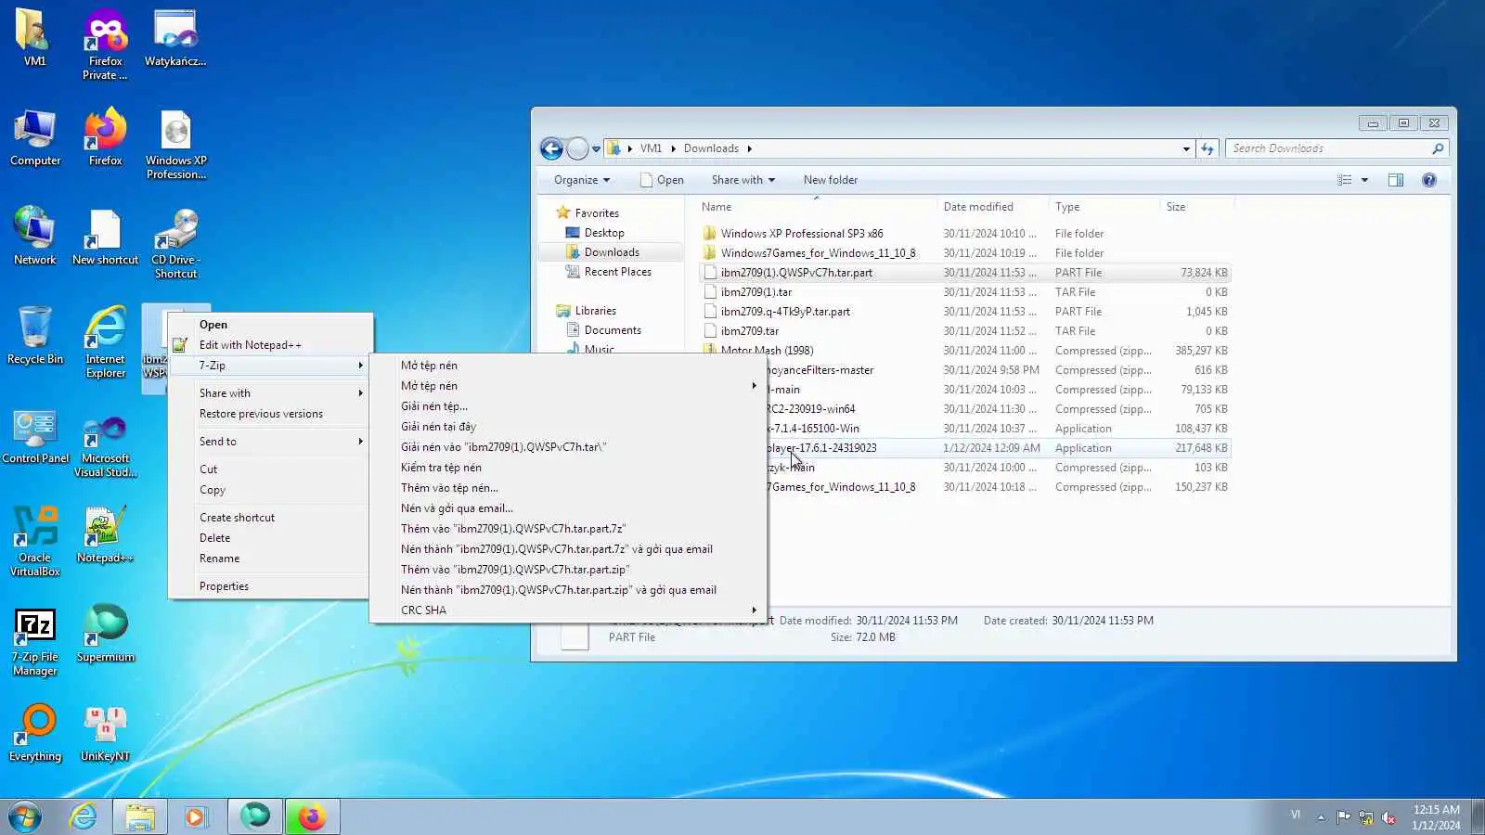Select Notepad++ desktop shortcut
This screenshot has height=835, width=1485.
pyautogui.click(x=105, y=535)
